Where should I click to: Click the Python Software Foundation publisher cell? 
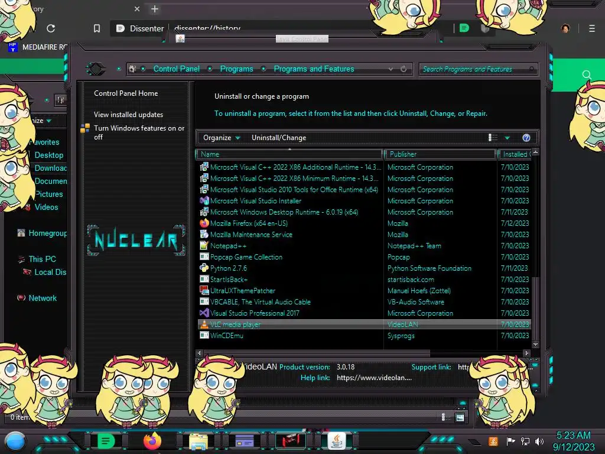(430, 268)
